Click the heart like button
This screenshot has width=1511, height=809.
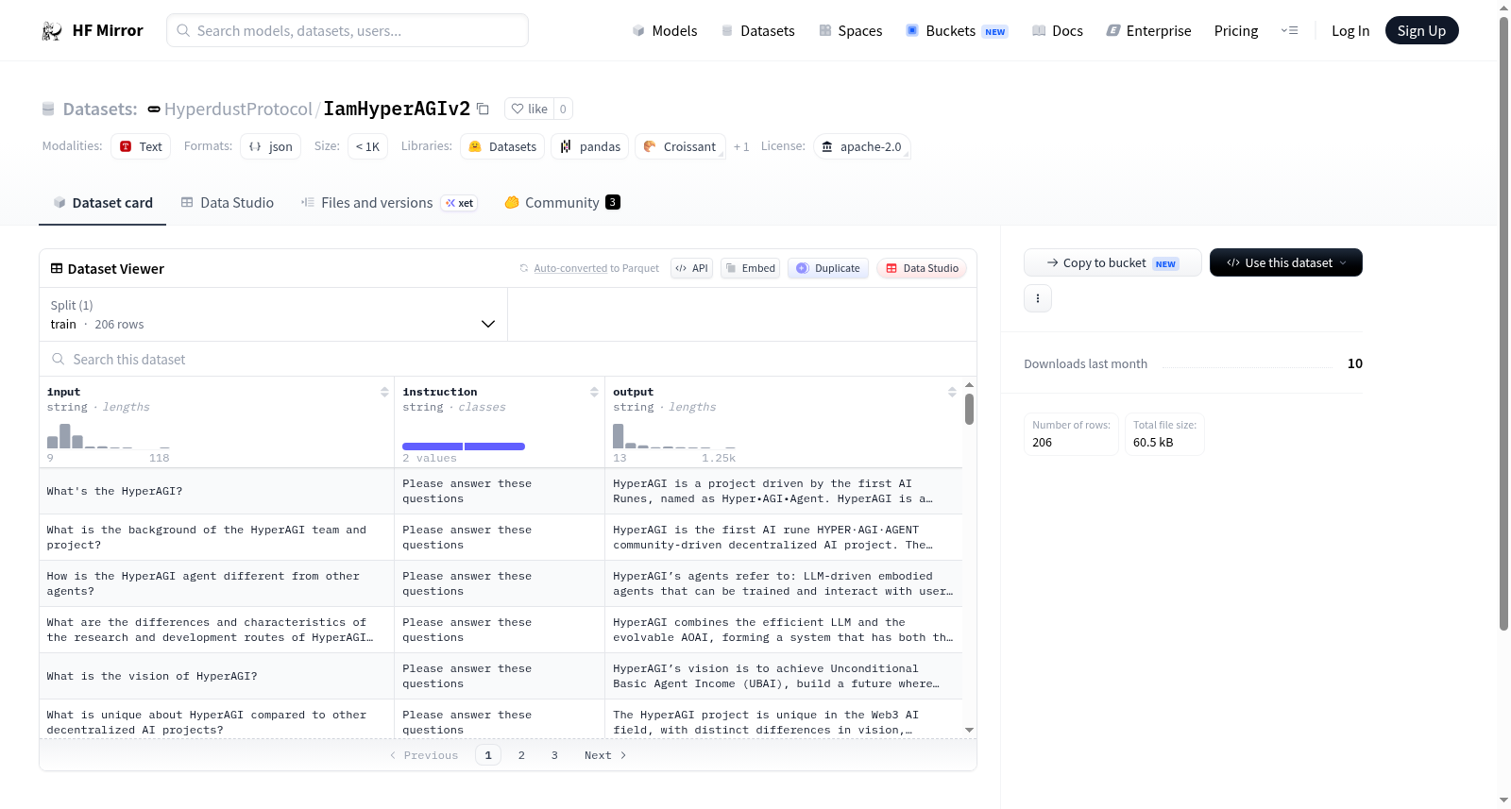(x=529, y=109)
